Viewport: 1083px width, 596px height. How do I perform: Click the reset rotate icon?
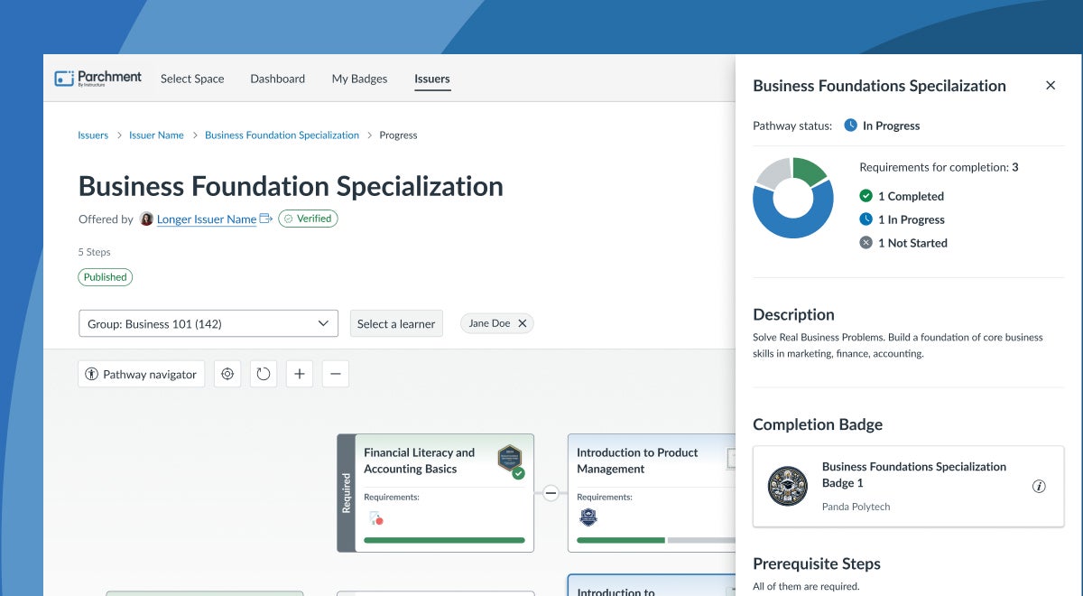[x=264, y=374]
